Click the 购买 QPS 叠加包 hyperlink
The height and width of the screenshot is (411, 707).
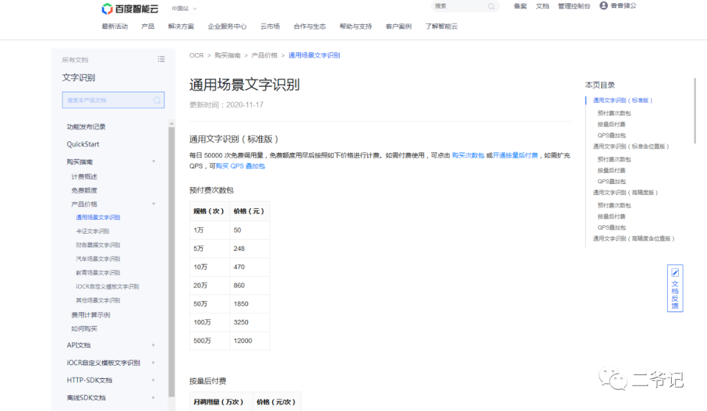tap(240, 166)
